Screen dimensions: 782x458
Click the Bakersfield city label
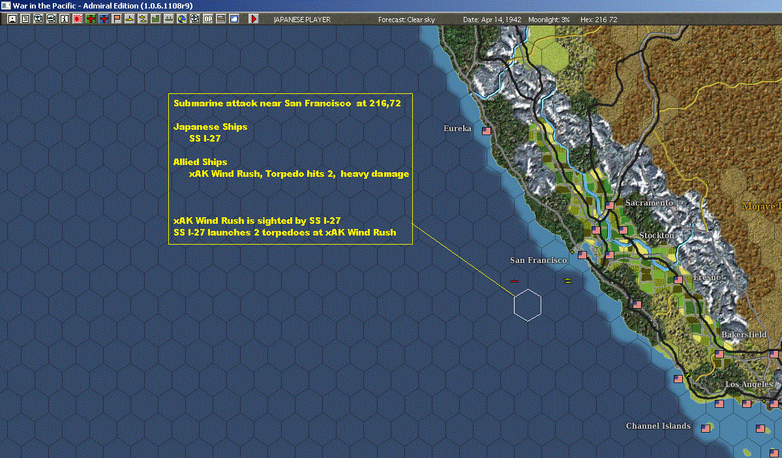click(744, 334)
